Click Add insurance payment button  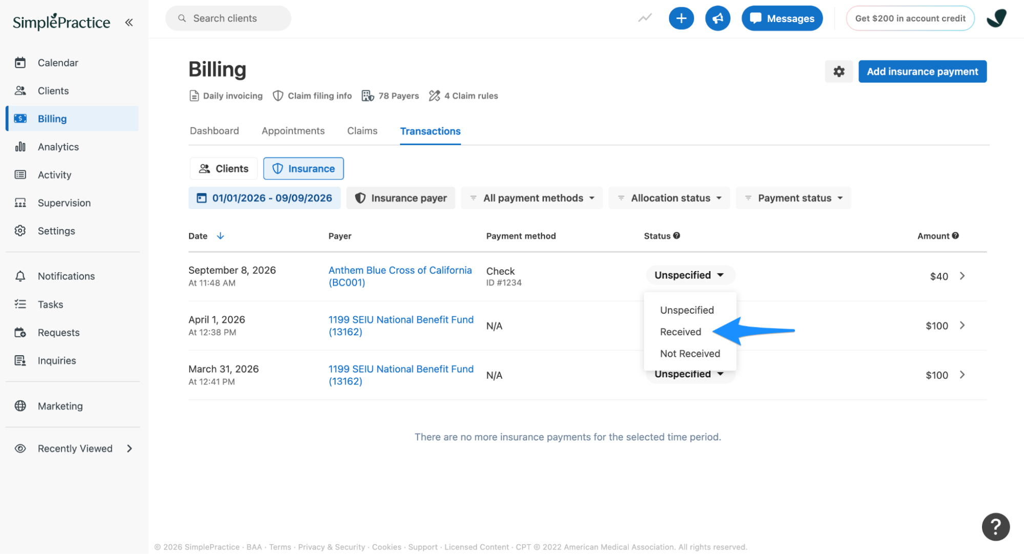click(922, 72)
